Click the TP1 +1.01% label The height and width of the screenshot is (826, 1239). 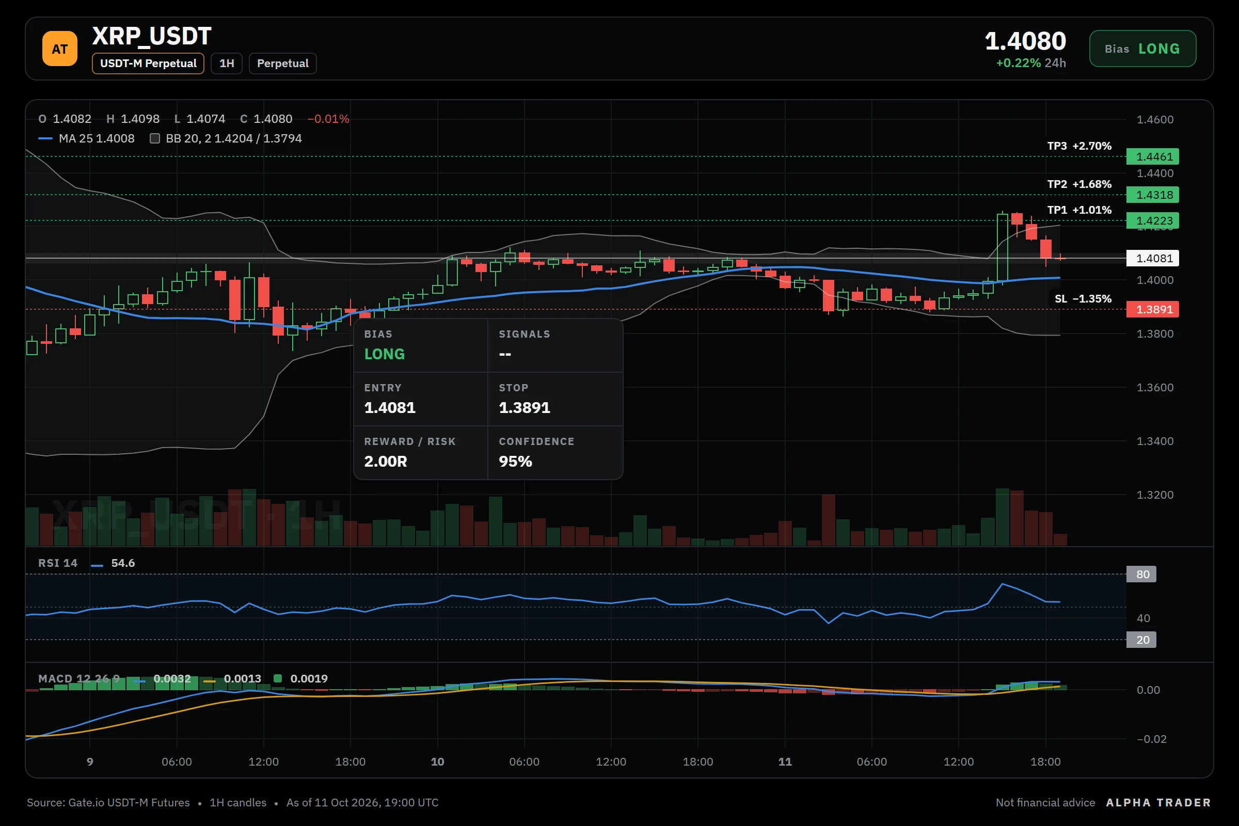[x=1079, y=210]
